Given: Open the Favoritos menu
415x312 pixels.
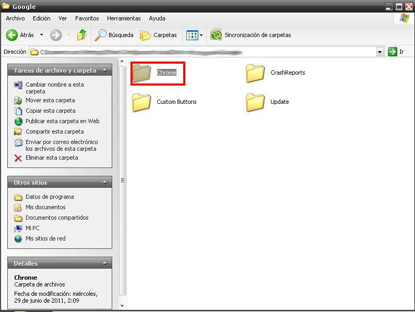Looking at the screenshot, I should pyautogui.click(x=87, y=18).
